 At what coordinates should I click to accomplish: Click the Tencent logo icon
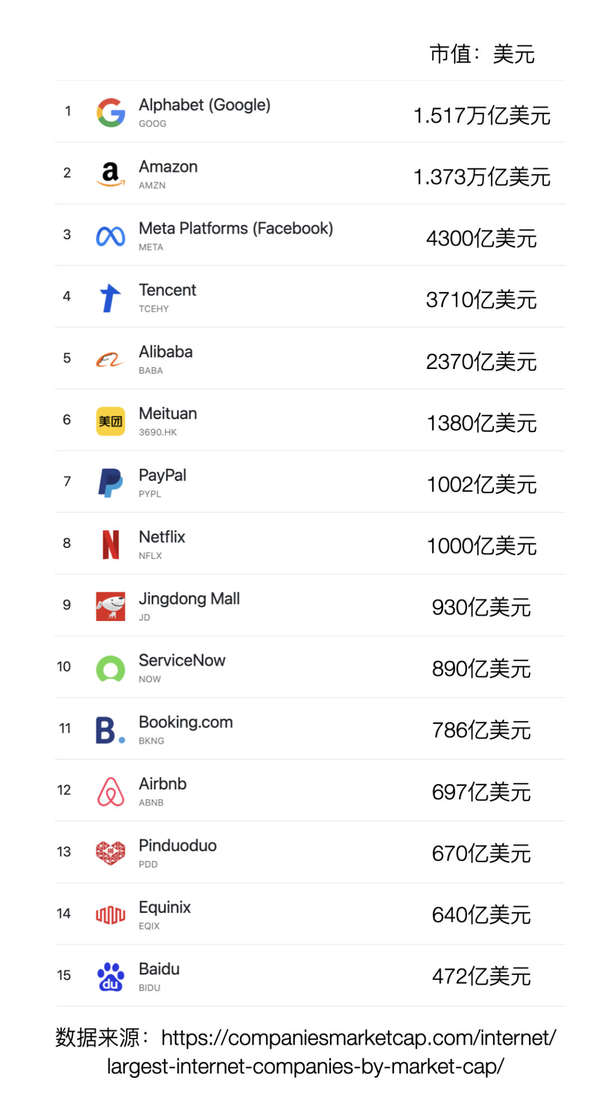[110, 298]
